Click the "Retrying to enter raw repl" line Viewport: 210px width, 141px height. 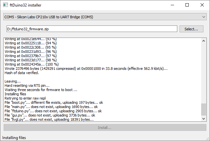pyautogui.click(x=25, y=98)
